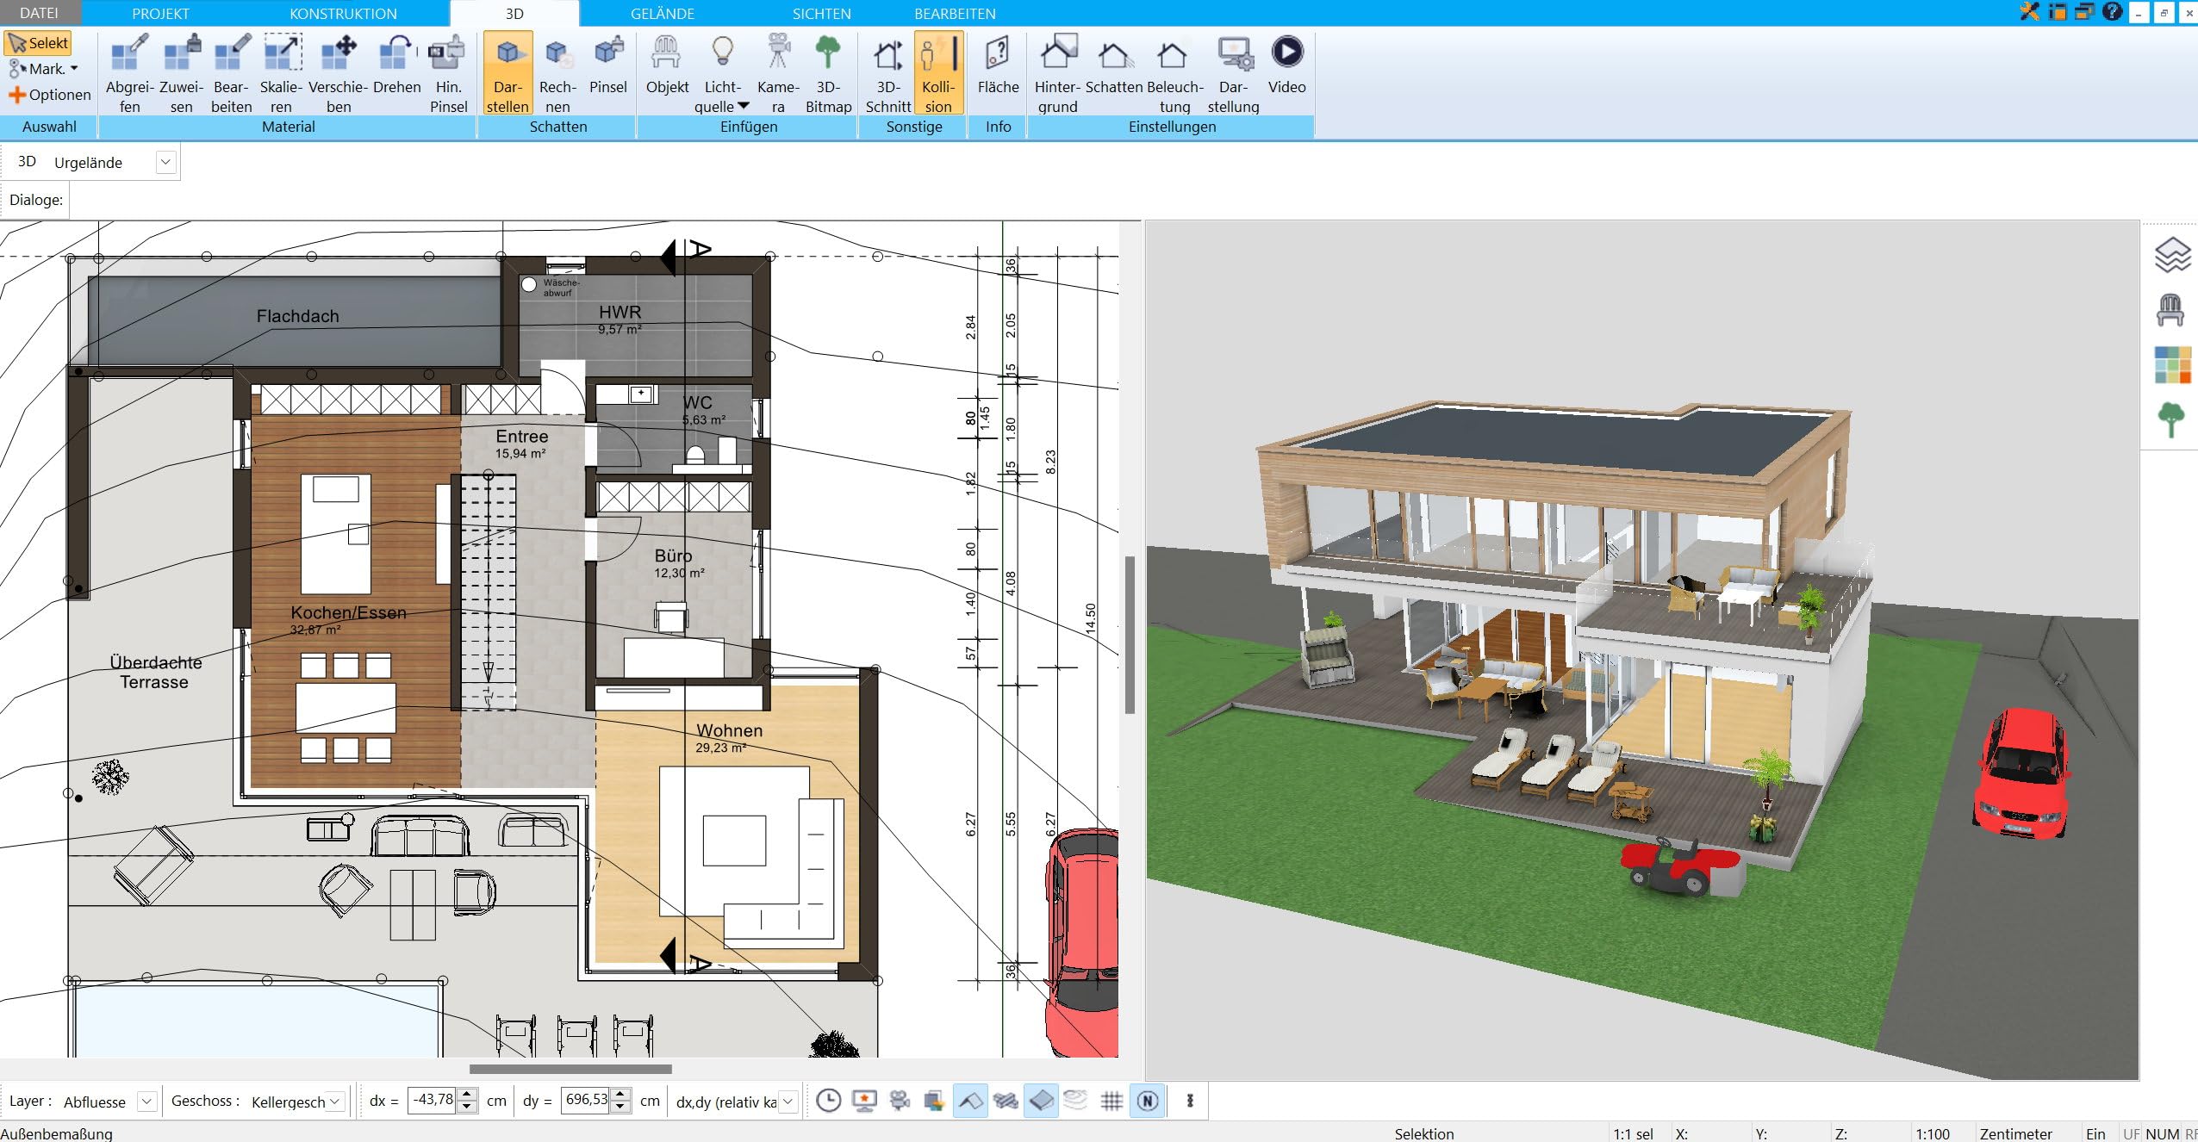Open the 3D-Schnitt section tool
Screen dimensions: 2198x1142
(x=888, y=73)
